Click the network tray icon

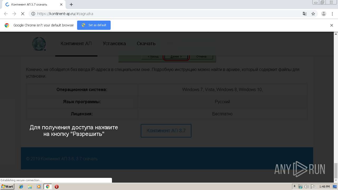pos(300,187)
